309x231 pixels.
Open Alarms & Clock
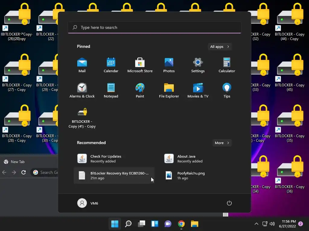pyautogui.click(x=82, y=90)
